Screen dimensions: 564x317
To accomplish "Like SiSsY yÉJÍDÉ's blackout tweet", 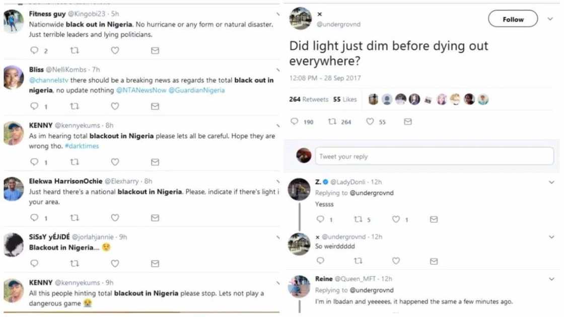I will pos(115,263).
